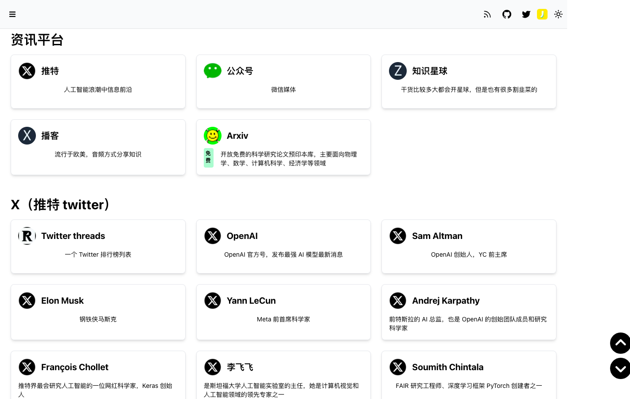Click the scroll-down chevron button
Screen dimensions: 630x399
pyautogui.click(x=620, y=368)
